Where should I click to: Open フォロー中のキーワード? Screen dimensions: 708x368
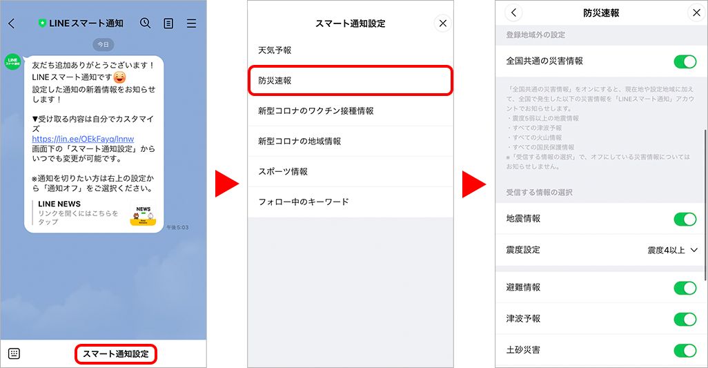351,202
